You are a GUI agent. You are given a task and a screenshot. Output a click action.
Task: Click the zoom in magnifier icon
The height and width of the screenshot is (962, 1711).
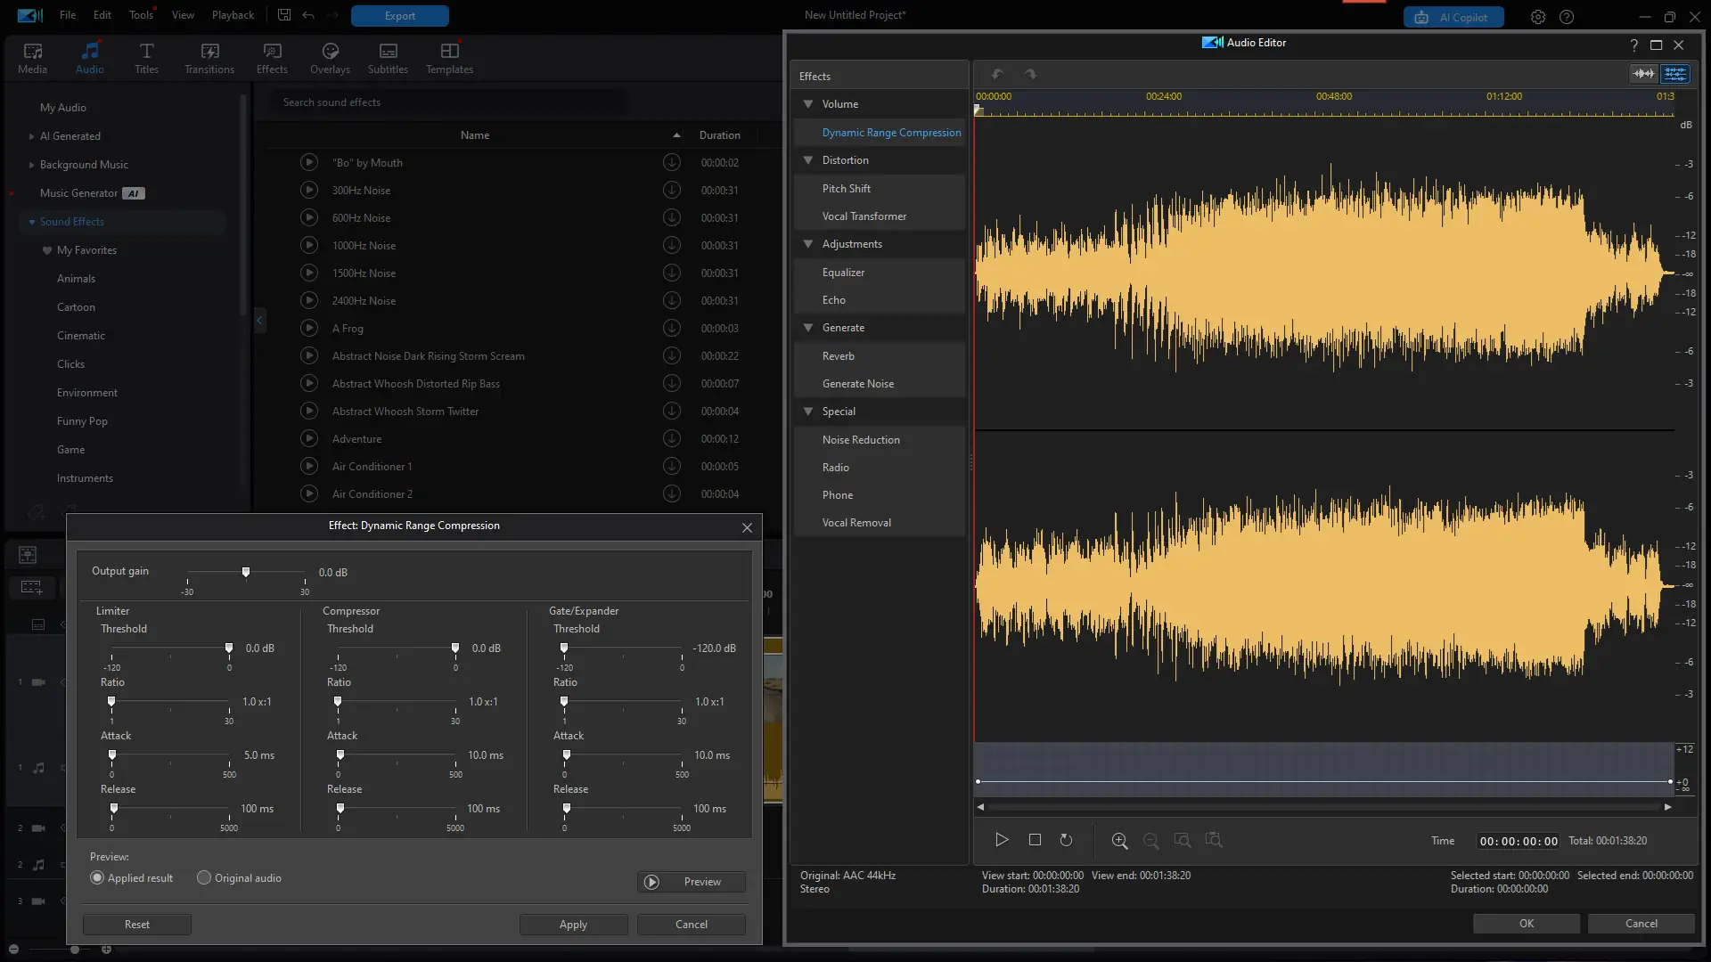[x=1119, y=840]
